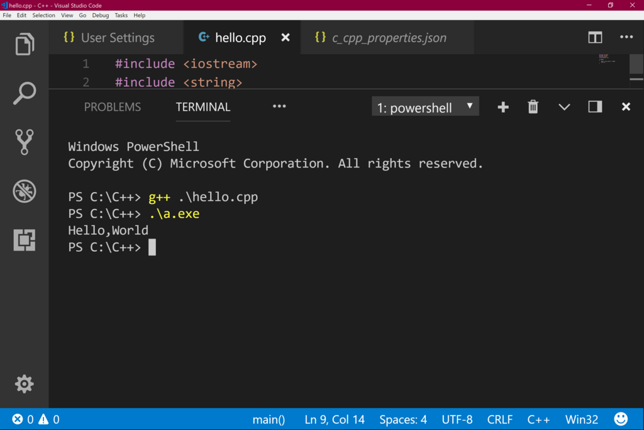Close the hello.cpp tab

click(286, 38)
